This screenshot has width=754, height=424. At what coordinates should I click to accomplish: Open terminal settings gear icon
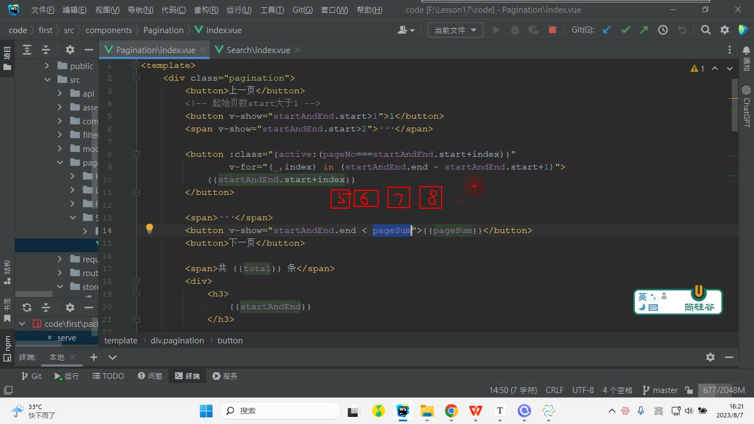(x=710, y=357)
